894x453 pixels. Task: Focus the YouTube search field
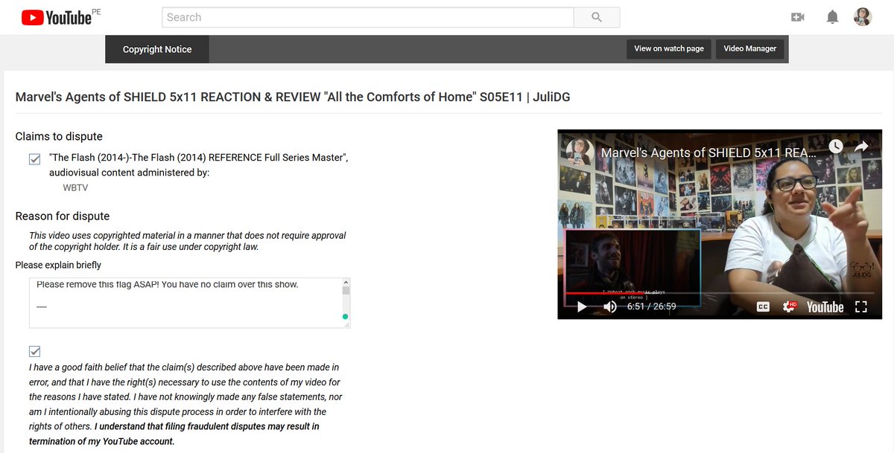368,17
